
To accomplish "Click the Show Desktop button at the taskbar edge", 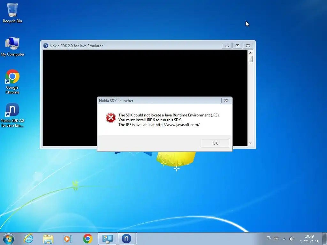I will pos(325,239).
